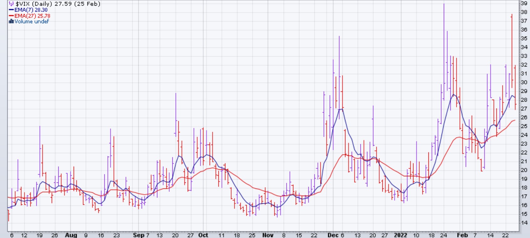530x238 pixels.
Task: Click the Aug label on the date axis
Action: 71,235
